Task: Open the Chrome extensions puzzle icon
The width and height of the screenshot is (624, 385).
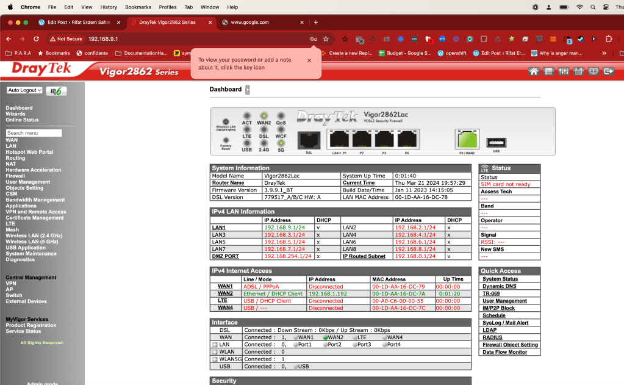Action: pyautogui.click(x=609, y=39)
